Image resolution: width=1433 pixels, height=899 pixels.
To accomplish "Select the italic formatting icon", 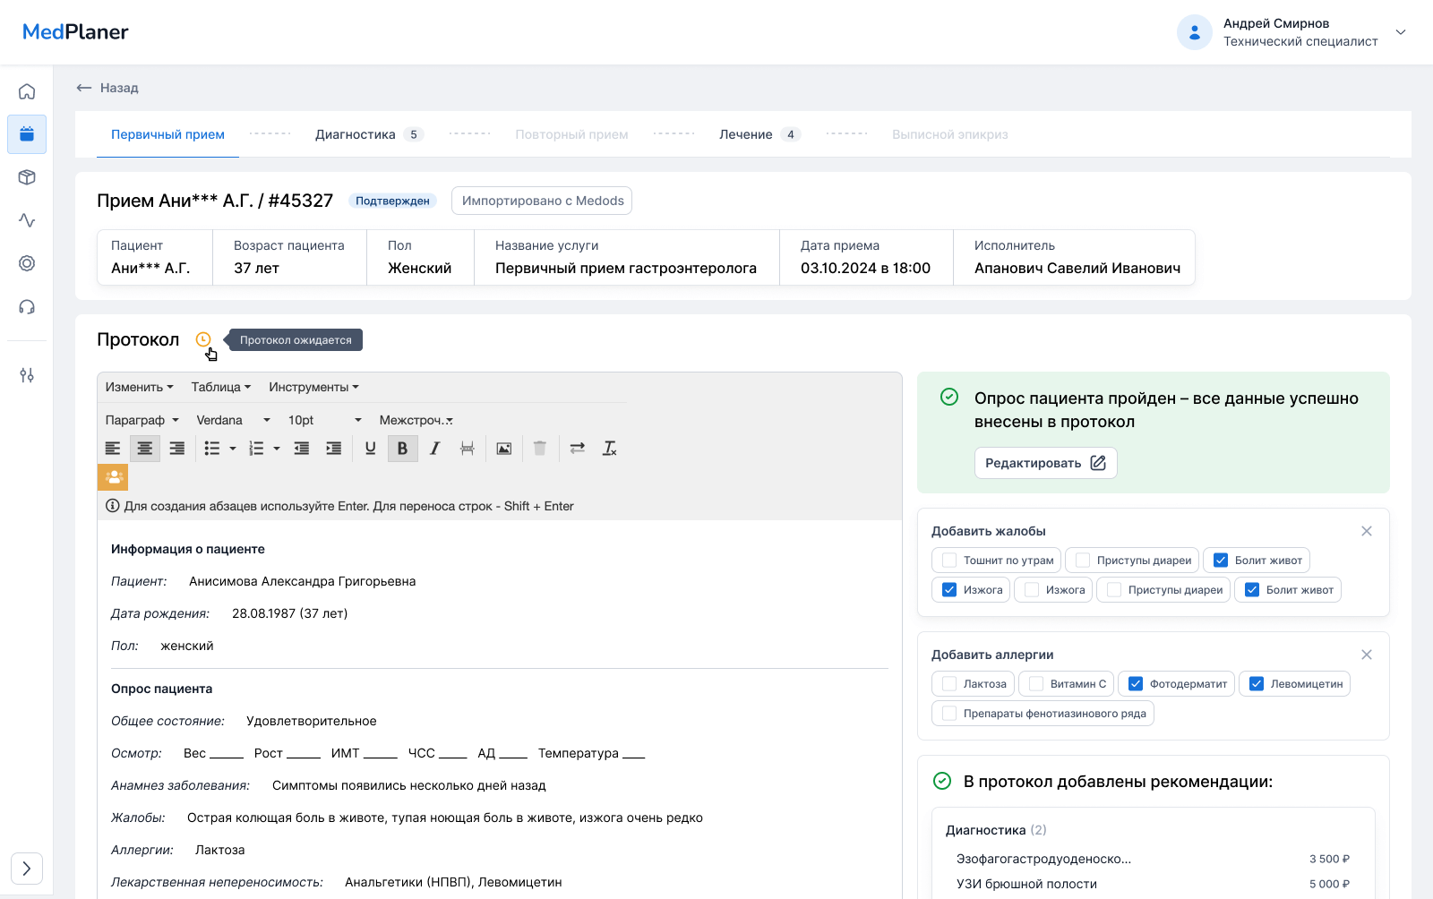I will pos(434,448).
